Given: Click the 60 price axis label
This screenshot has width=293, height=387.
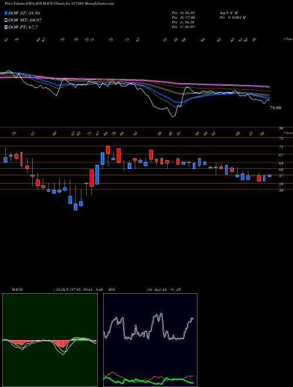Looking at the screenshot, I should point(281,170).
